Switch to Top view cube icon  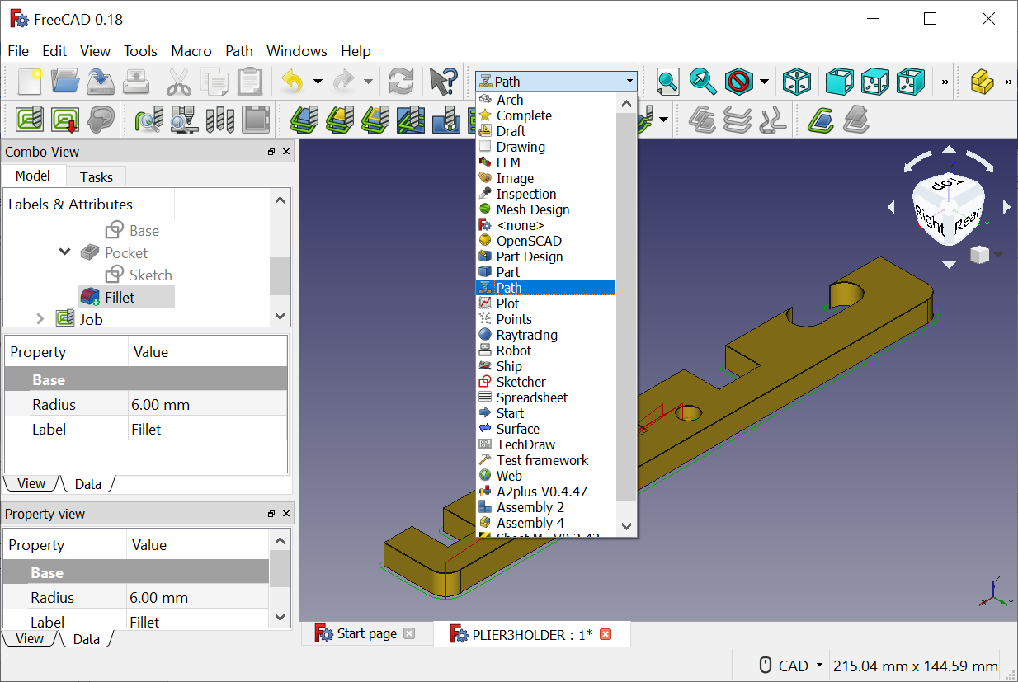point(874,81)
